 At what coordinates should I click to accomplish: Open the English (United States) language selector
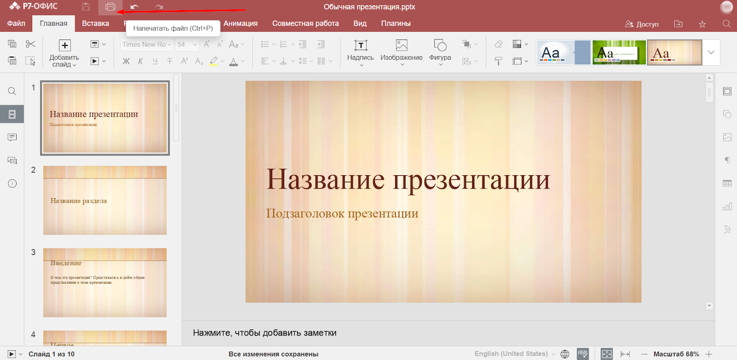[x=515, y=354]
